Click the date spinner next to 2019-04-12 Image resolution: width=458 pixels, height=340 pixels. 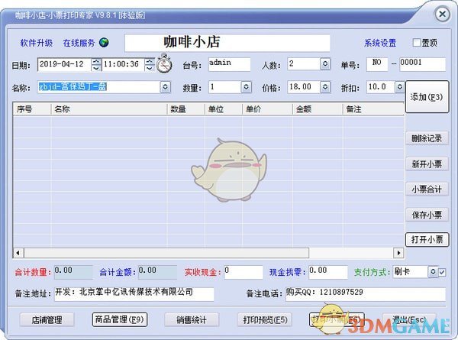[95, 65]
